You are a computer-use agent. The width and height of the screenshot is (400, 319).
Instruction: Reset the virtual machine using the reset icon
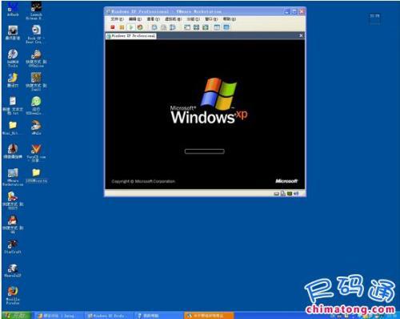tap(140, 27)
